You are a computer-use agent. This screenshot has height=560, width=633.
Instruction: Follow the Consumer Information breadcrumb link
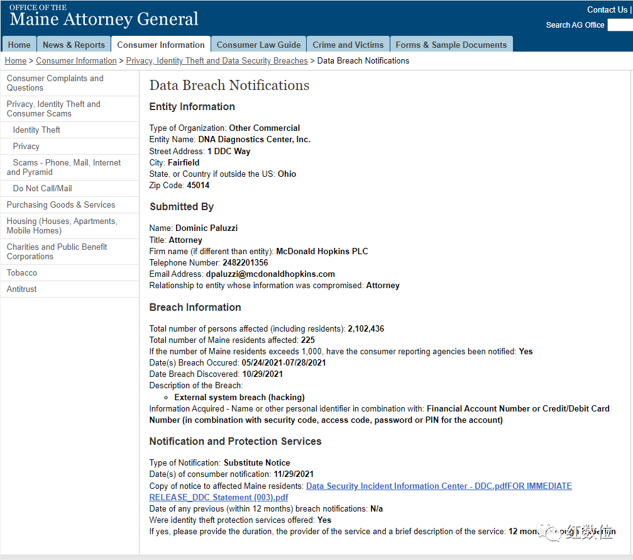tap(76, 60)
